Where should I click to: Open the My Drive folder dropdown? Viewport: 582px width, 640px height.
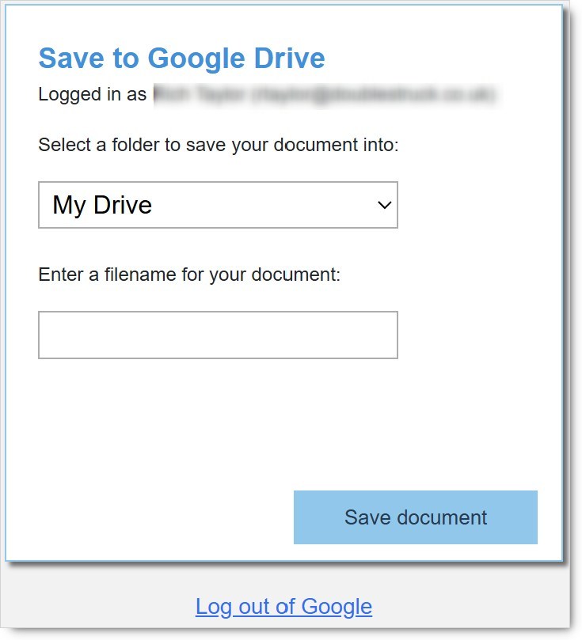(218, 205)
